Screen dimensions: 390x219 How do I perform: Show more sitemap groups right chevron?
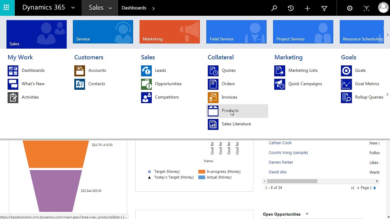click(387, 95)
